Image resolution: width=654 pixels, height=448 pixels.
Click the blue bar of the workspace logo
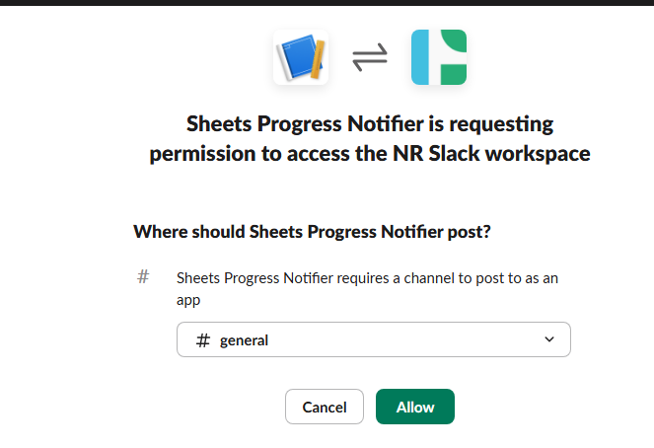(x=420, y=57)
